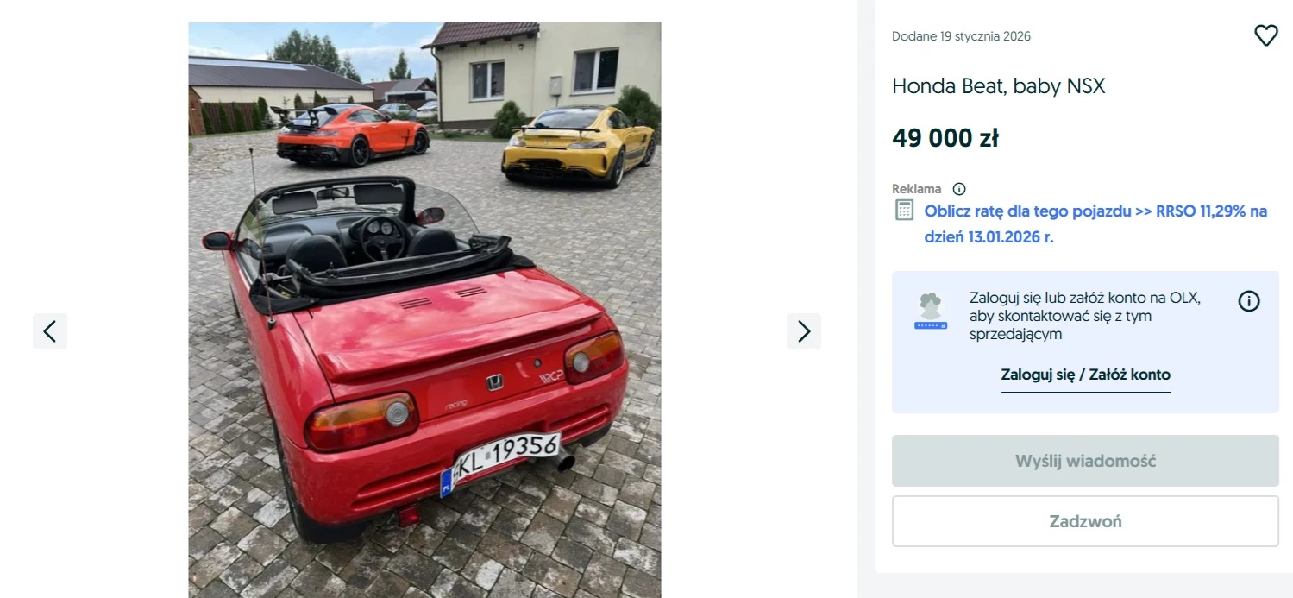Viewport: 1293px width, 598px height.
Task: Save the listing with the heart icon
Action: tap(1265, 35)
